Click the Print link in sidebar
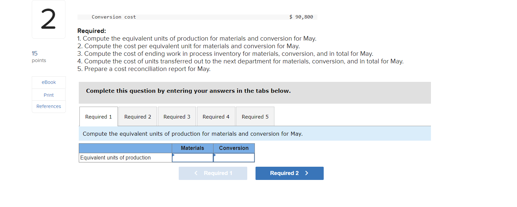Screen dimensions: 517x207 point(49,95)
